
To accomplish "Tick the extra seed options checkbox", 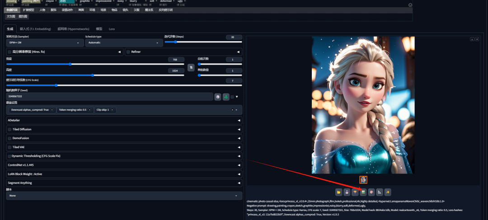I will [232, 97].
